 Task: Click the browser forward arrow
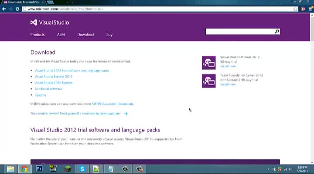pos(11,9)
